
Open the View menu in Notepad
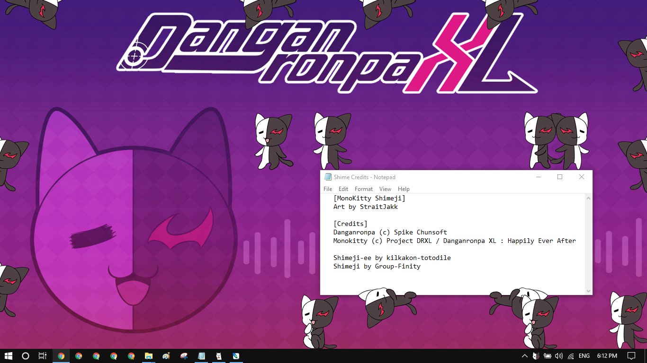(386, 189)
